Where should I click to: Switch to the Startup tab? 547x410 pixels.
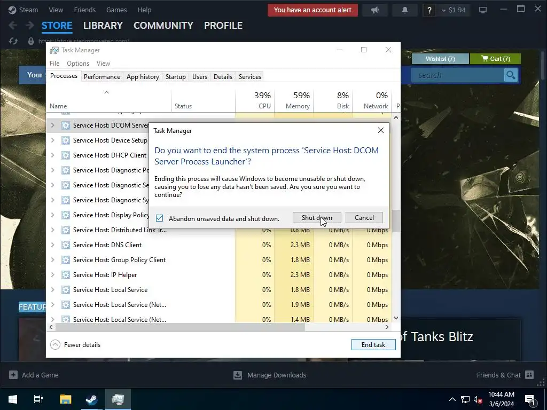point(175,77)
